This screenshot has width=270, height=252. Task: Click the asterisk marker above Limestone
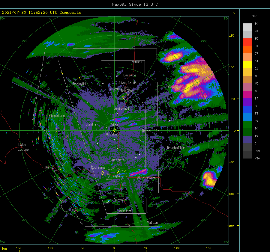[57, 113]
